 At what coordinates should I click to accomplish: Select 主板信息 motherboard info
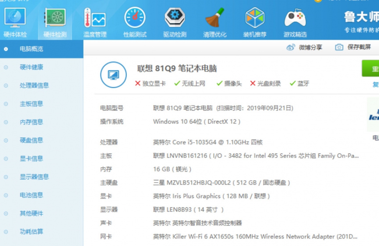tap(31, 104)
